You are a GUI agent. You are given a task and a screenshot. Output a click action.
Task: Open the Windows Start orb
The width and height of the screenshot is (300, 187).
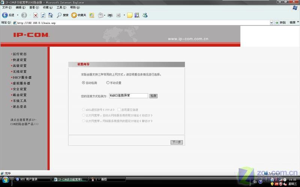pos(6,180)
